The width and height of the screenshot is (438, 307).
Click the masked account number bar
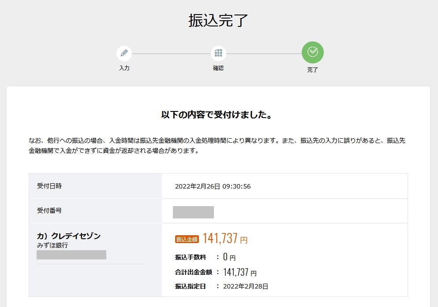[71, 255]
